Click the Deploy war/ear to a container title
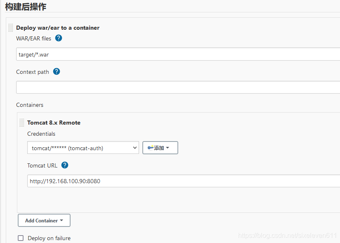The height and width of the screenshot is (243, 340). 58,28
